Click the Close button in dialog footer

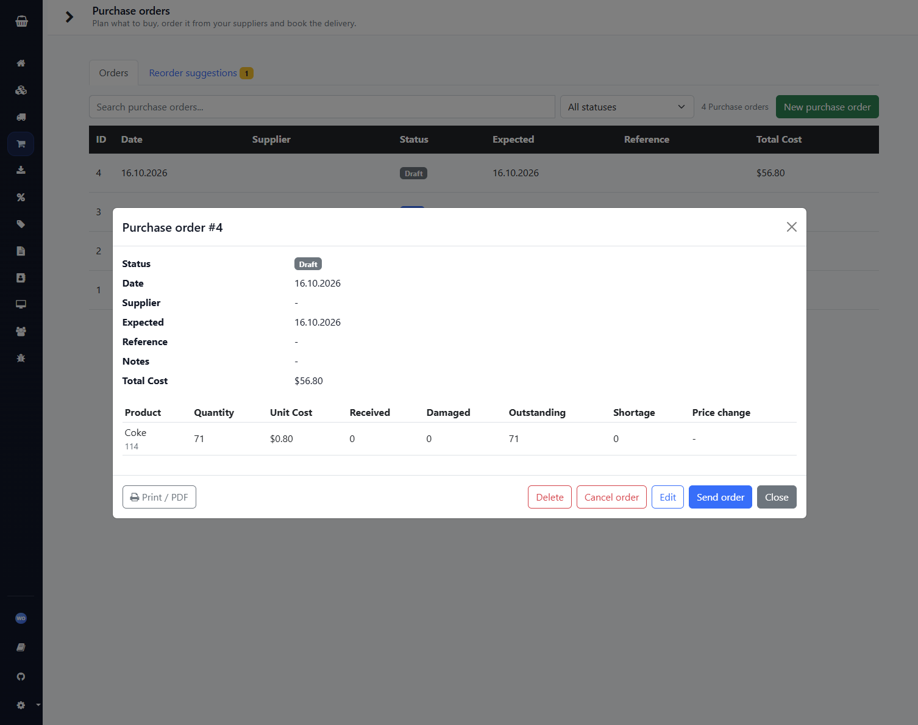point(777,497)
